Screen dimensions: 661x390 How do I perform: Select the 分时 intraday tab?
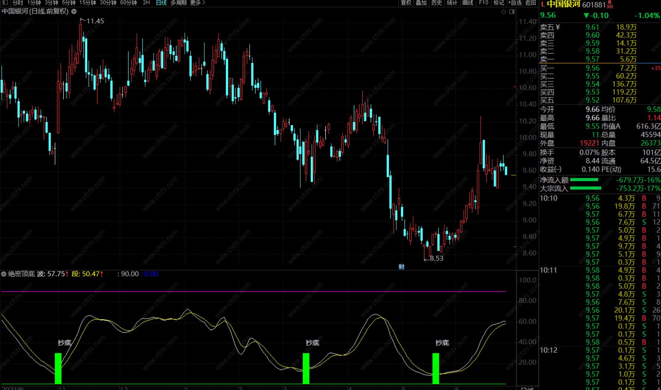coord(17,3)
